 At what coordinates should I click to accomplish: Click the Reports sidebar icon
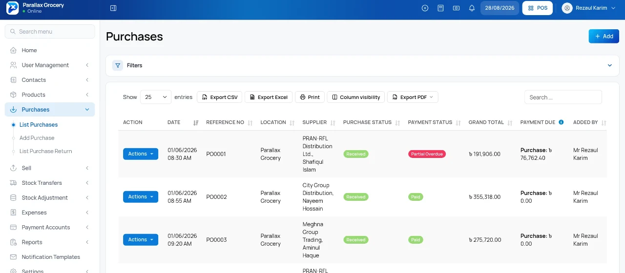pyautogui.click(x=13, y=242)
